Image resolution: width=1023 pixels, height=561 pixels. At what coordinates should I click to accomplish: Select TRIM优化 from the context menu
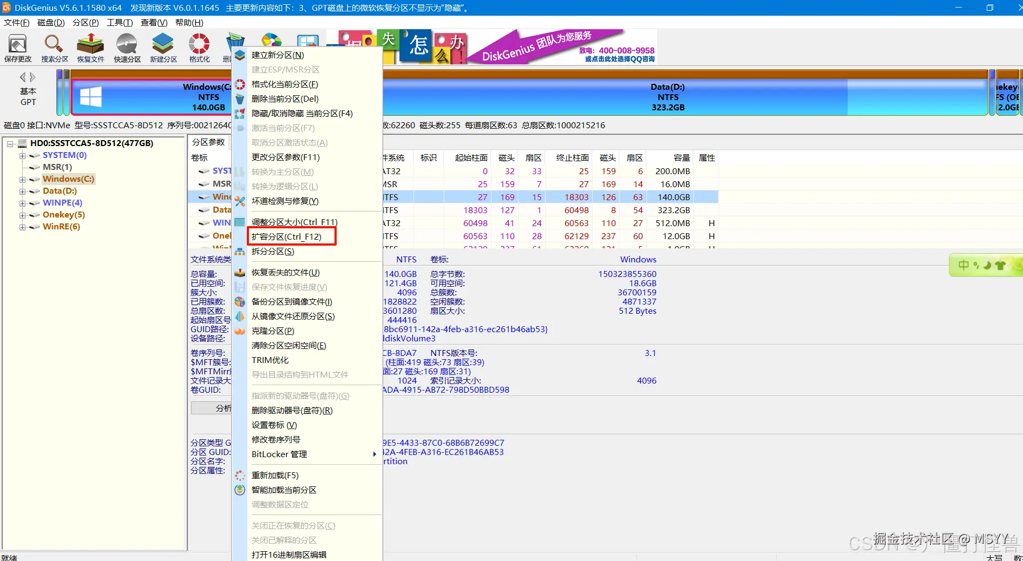[x=270, y=360]
